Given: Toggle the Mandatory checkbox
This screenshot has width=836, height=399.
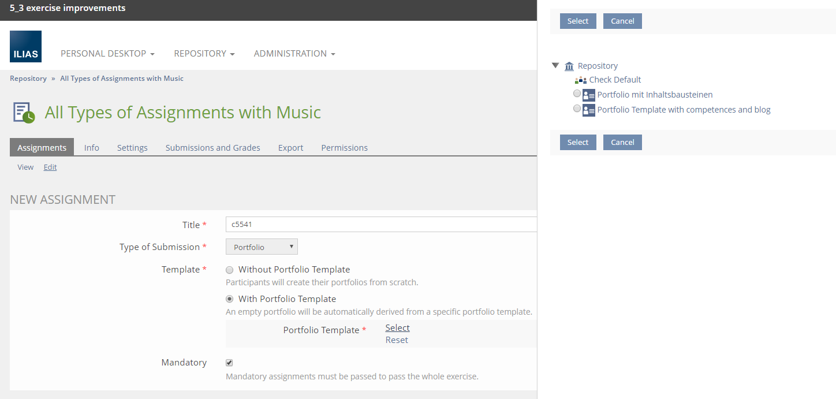Looking at the screenshot, I should (x=229, y=363).
